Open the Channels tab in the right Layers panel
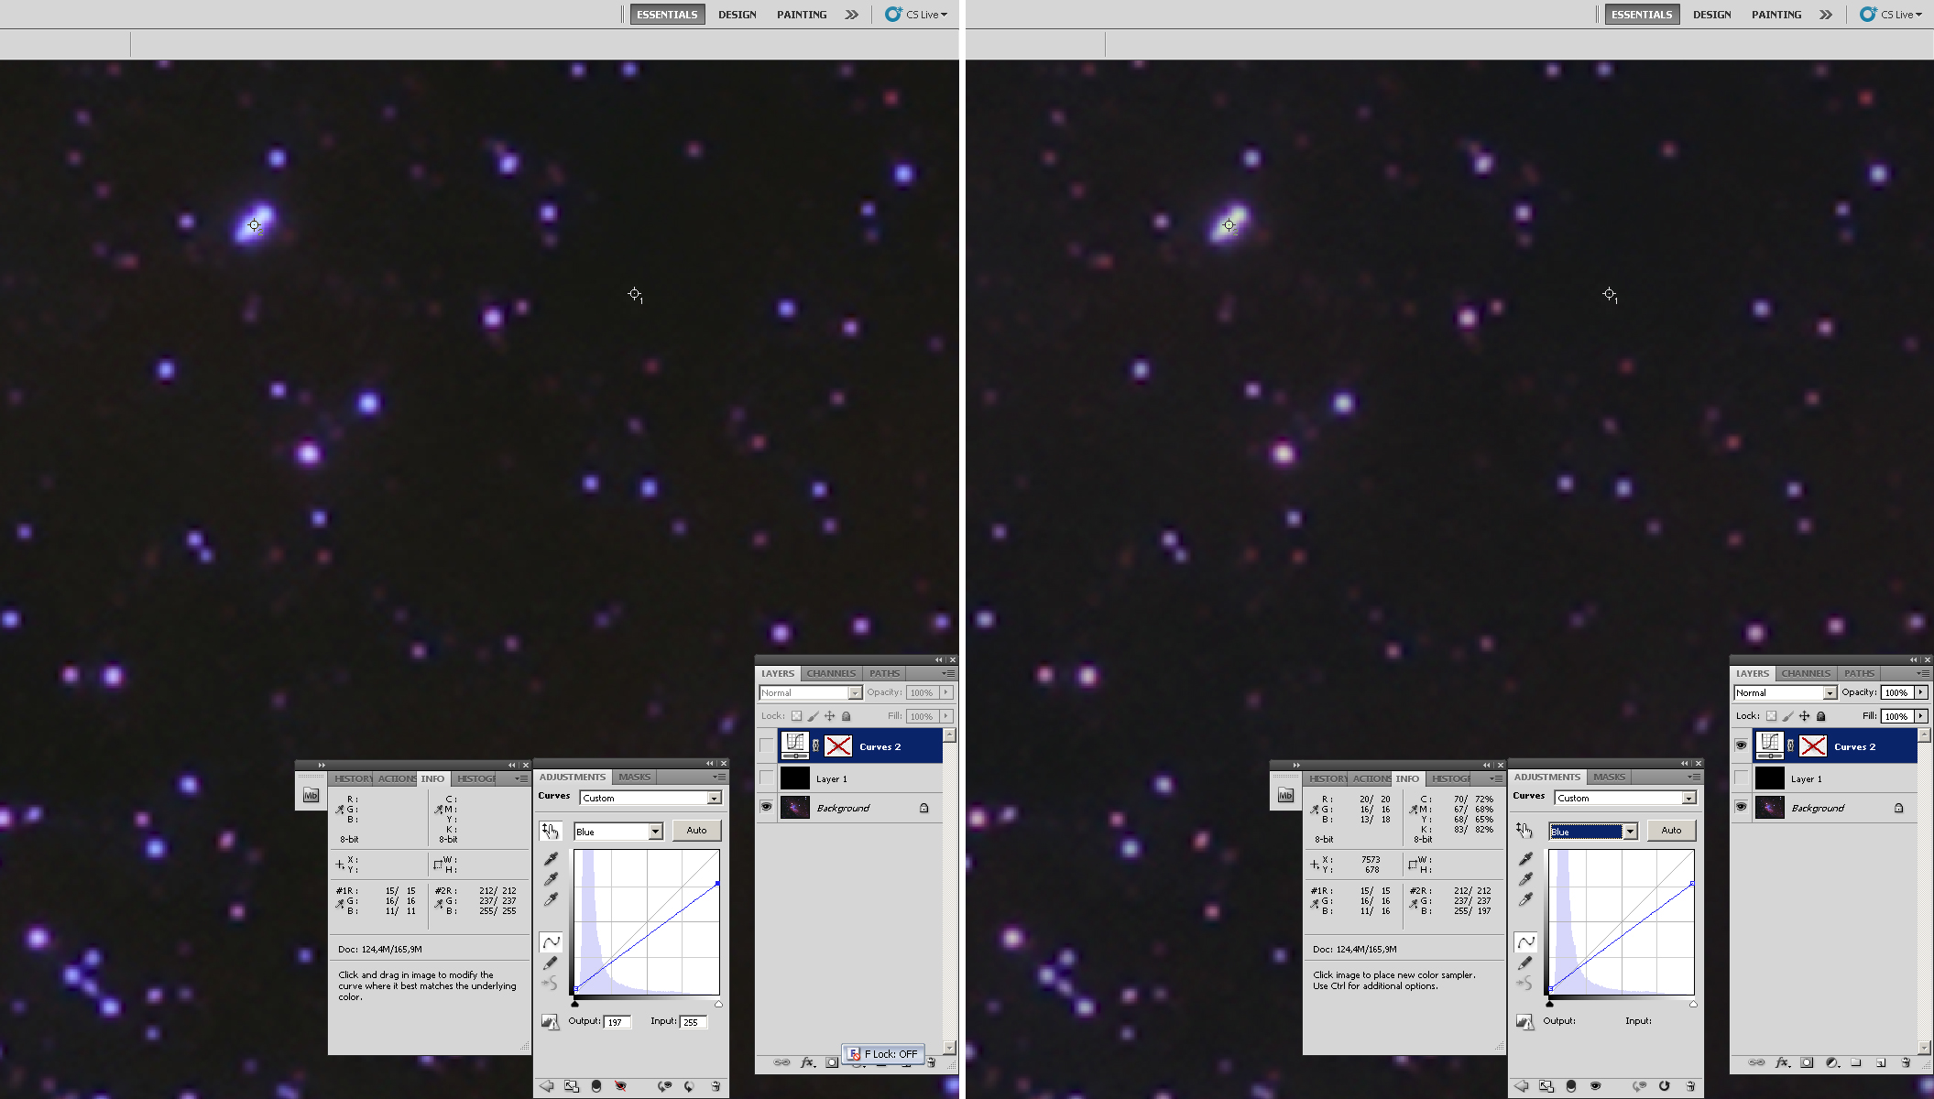Image resolution: width=1934 pixels, height=1099 pixels. pyautogui.click(x=1805, y=673)
